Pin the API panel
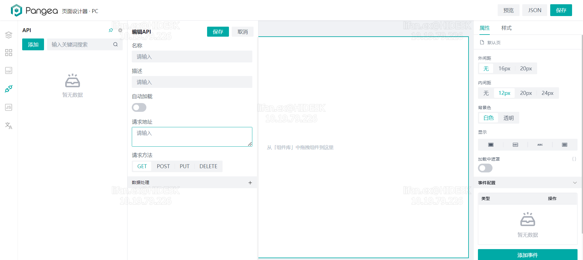The height and width of the screenshot is (260, 583). [x=111, y=30]
